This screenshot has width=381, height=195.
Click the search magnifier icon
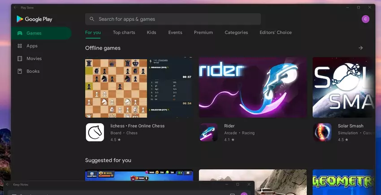(92, 19)
